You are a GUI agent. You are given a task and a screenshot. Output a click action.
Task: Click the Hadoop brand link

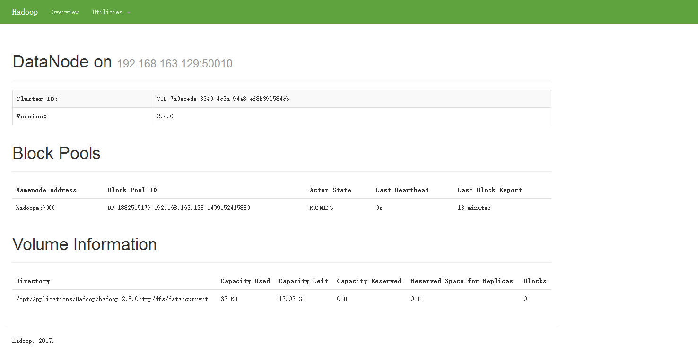pos(25,12)
